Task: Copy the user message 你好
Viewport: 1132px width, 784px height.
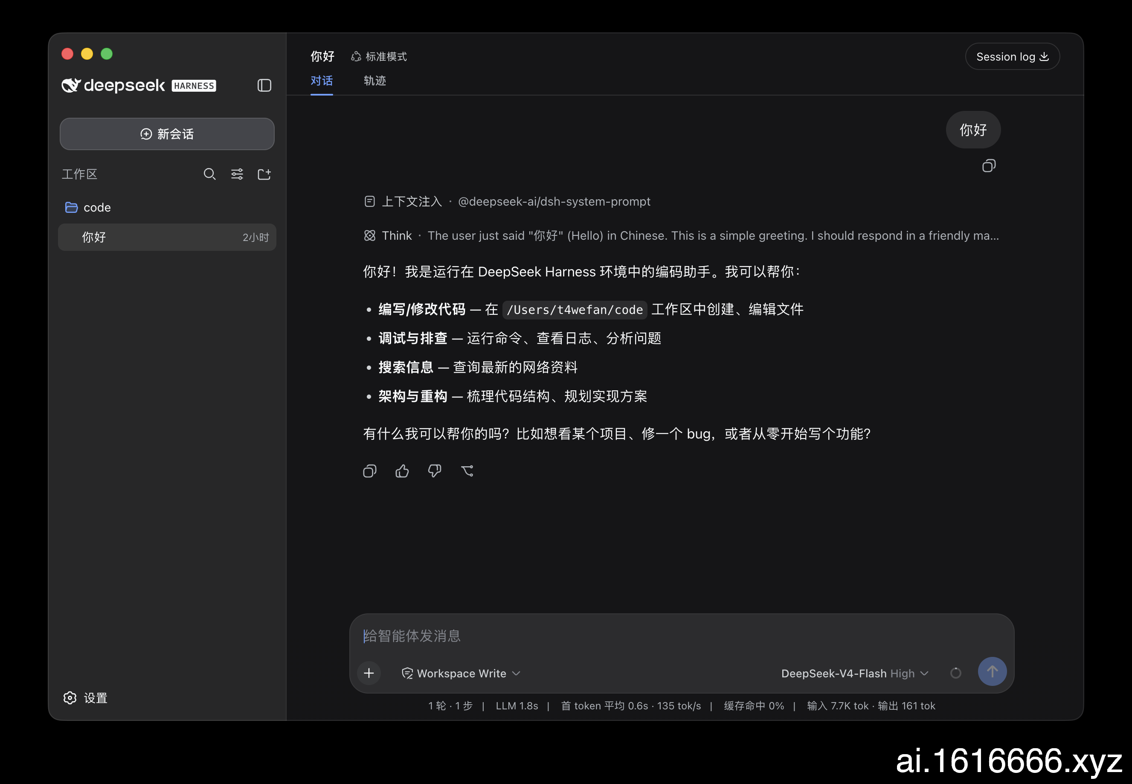Action: (989, 166)
